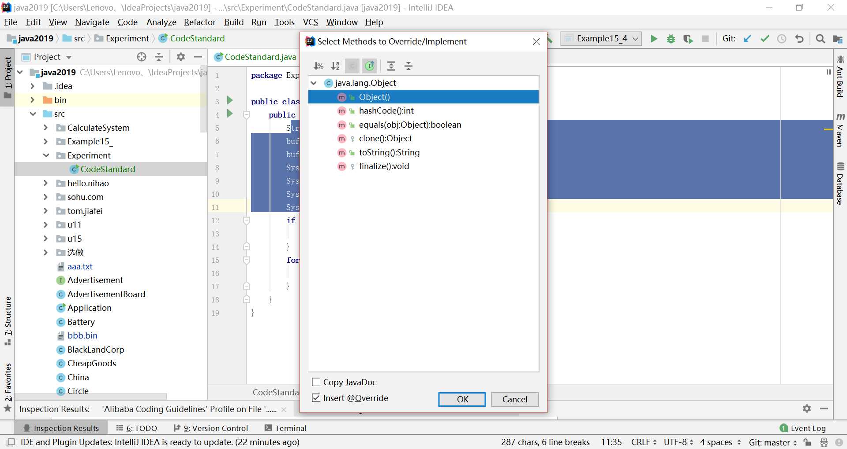Toggle the show classes icon in dialog
Screen dimensions: 847x449
pyautogui.click(x=352, y=66)
